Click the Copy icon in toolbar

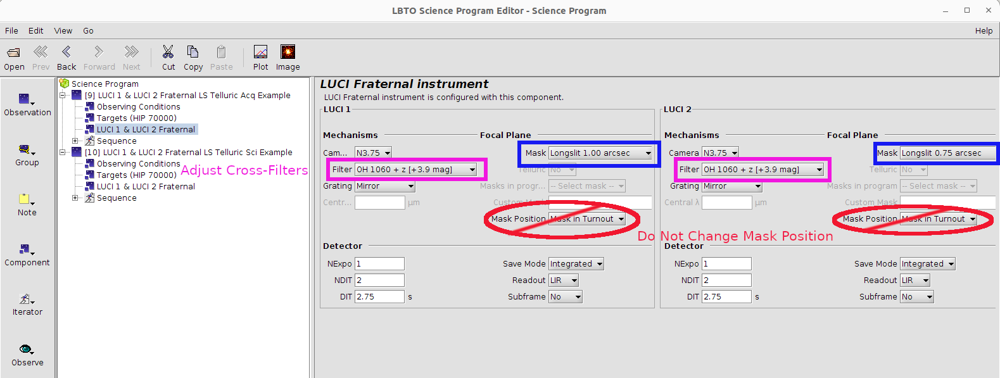click(193, 52)
